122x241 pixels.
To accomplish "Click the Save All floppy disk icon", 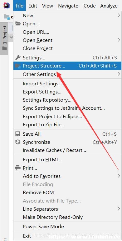I will 18,134.
